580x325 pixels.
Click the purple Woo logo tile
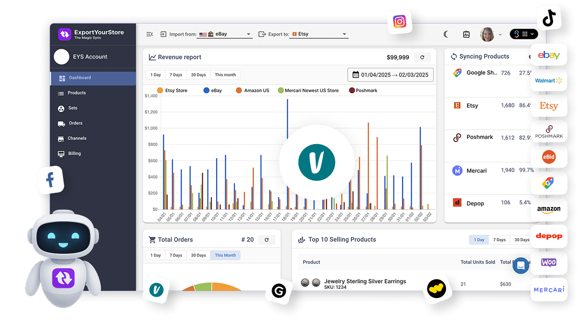[x=549, y=263]
